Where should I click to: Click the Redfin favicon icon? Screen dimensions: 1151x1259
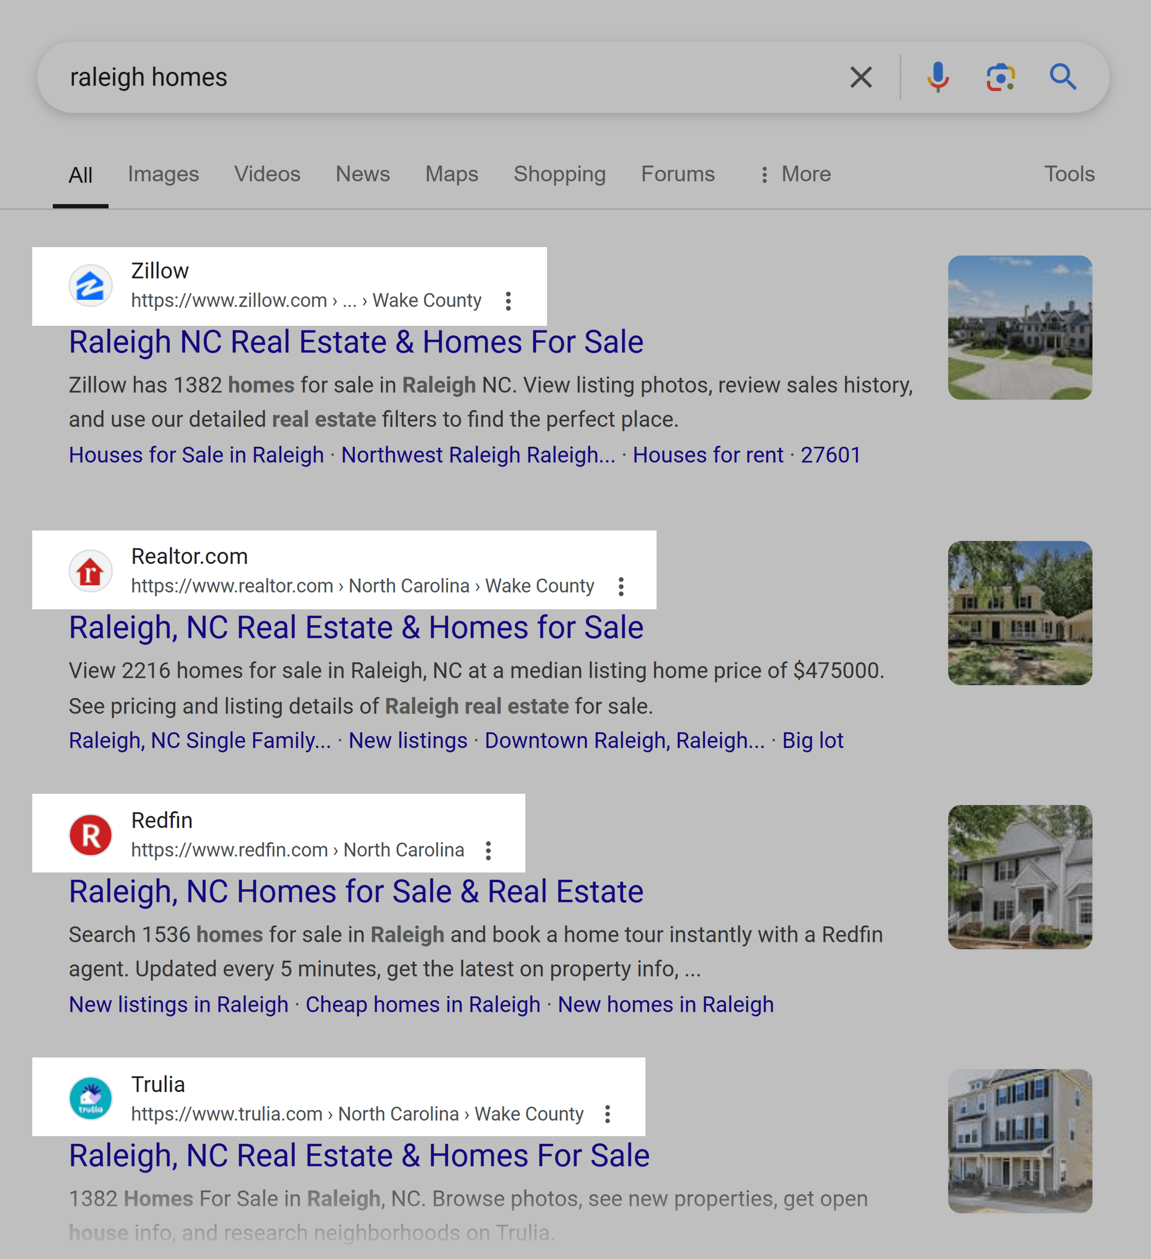(91, 833)
